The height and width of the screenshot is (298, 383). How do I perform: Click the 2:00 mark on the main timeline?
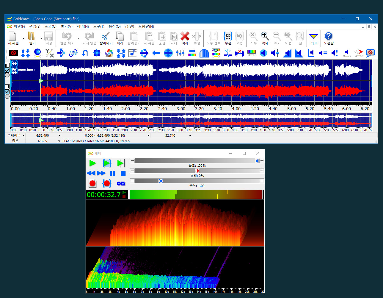point(125,109)
